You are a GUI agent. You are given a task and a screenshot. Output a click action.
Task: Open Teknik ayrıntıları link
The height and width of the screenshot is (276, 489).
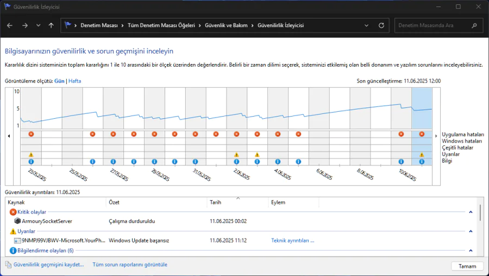292,241
